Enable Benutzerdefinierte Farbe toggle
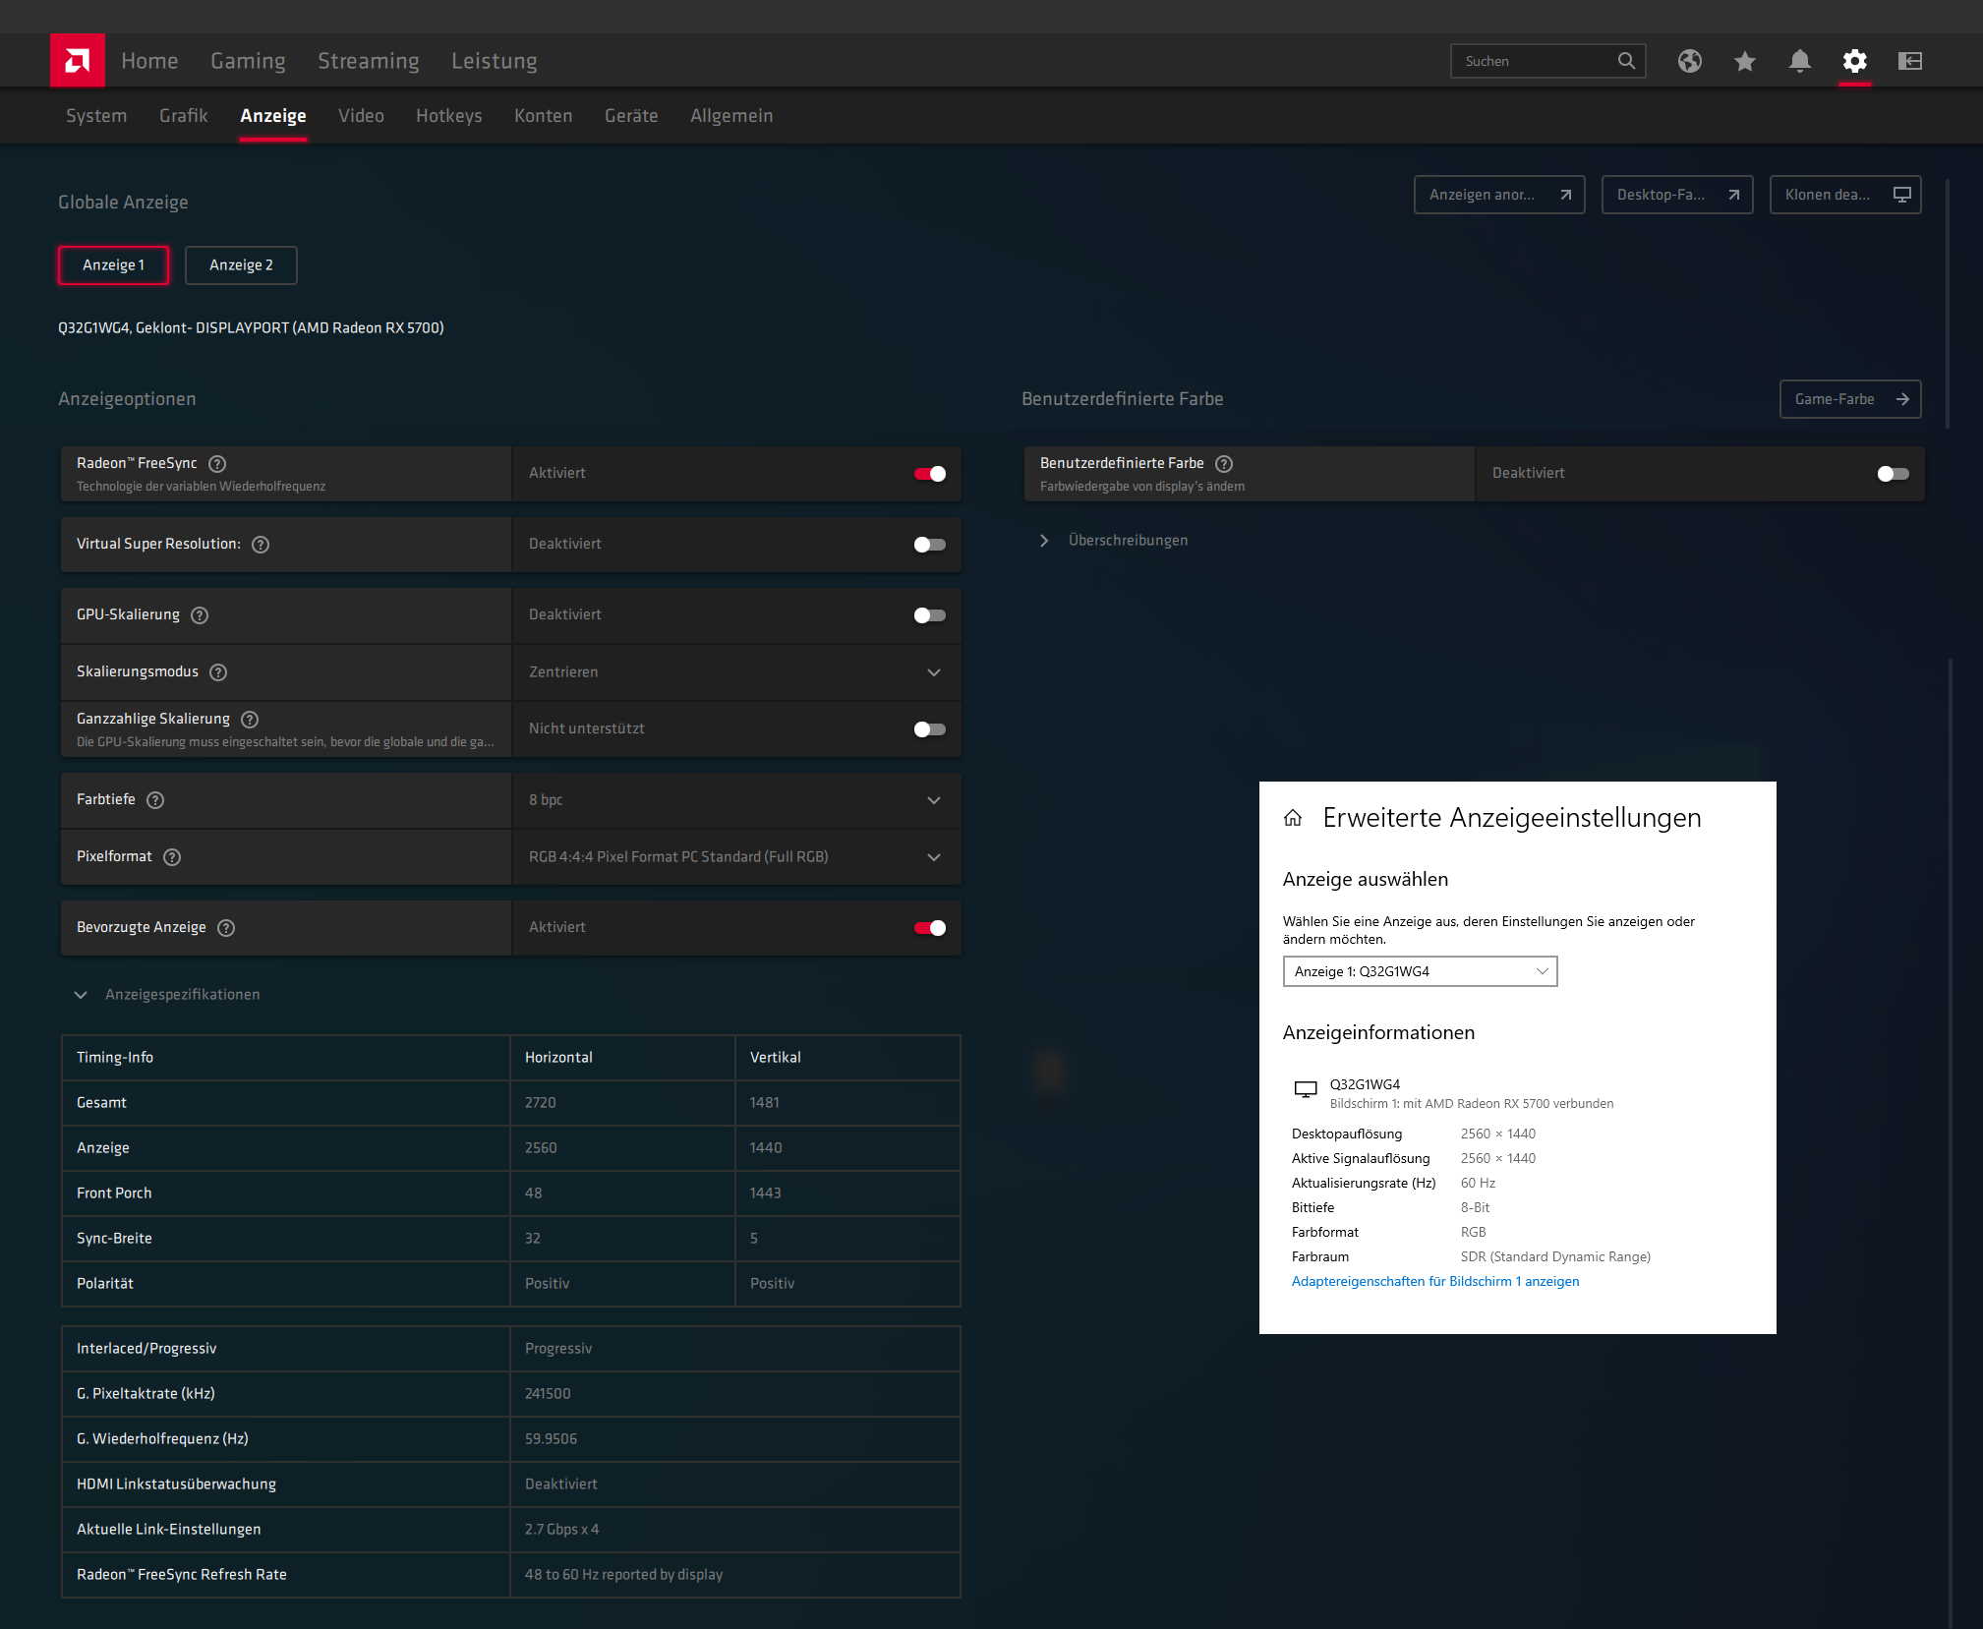Image resolution: width=1983 pixels, height=1629 pixels. pos(1892,474)
